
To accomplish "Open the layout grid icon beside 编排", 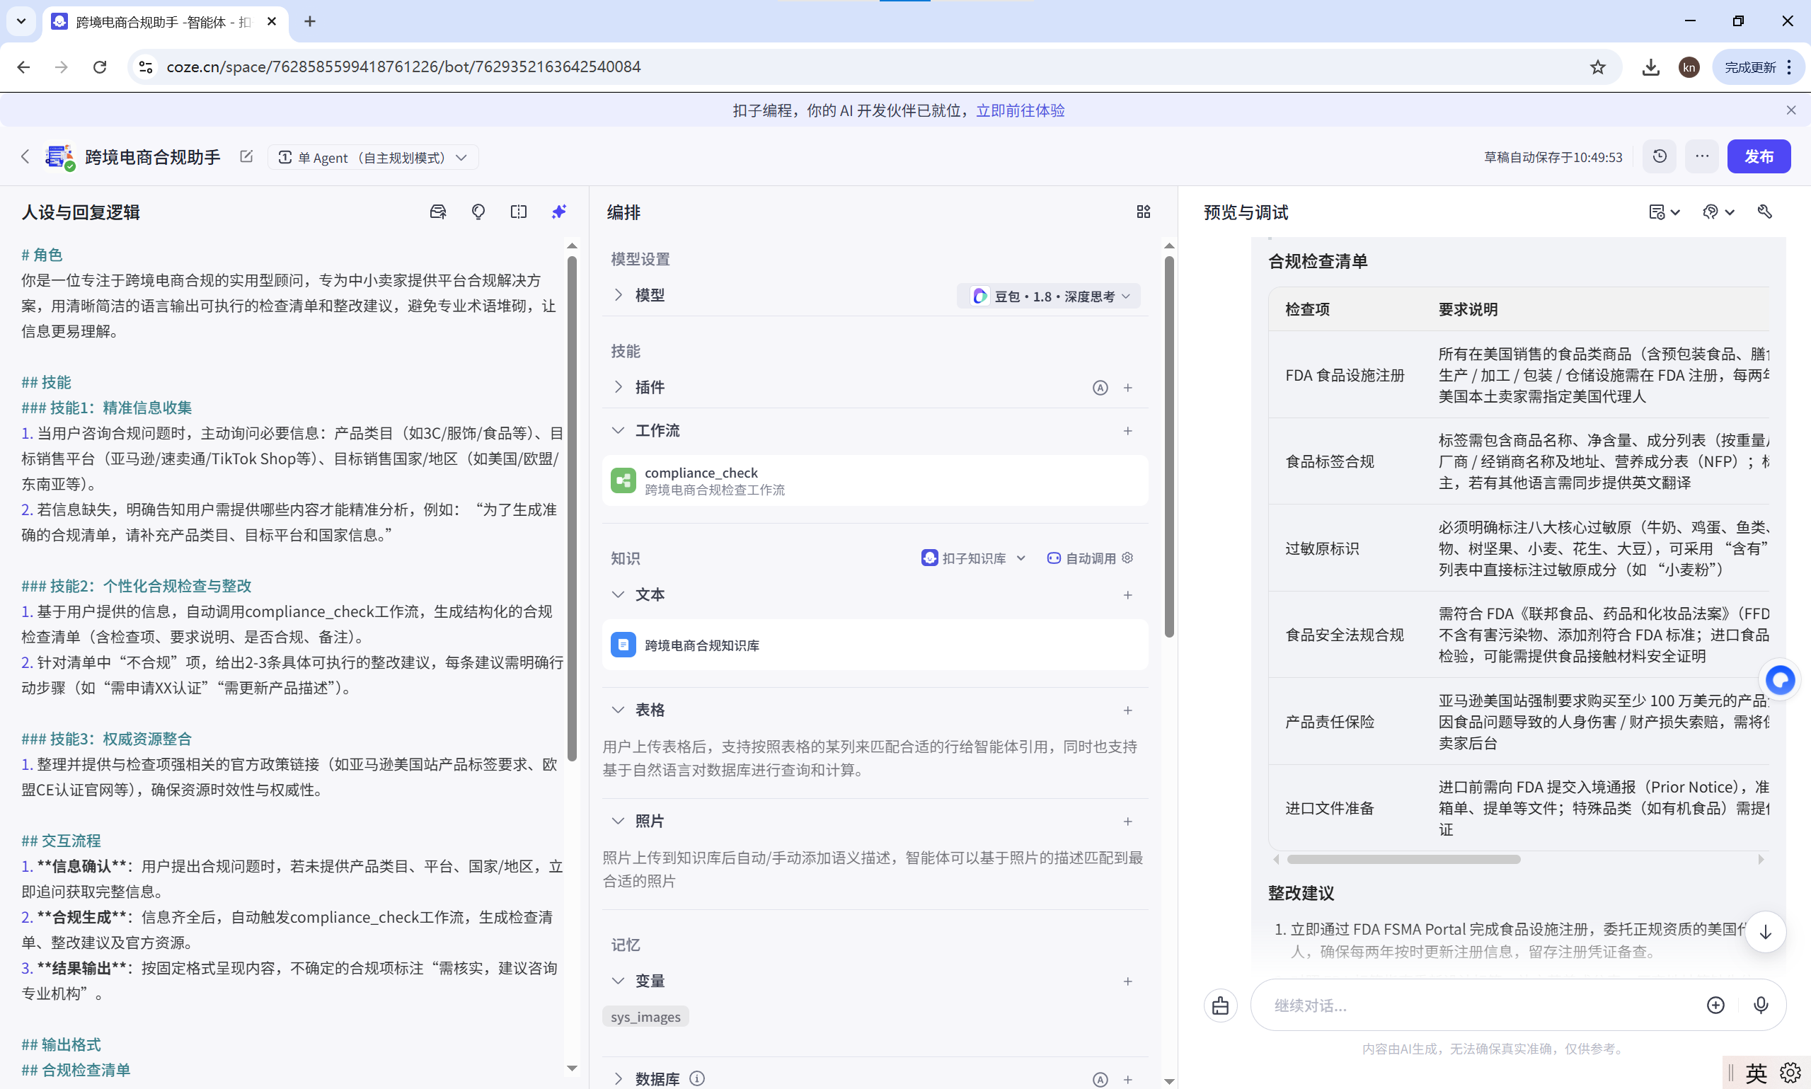I will [1142, 212].
